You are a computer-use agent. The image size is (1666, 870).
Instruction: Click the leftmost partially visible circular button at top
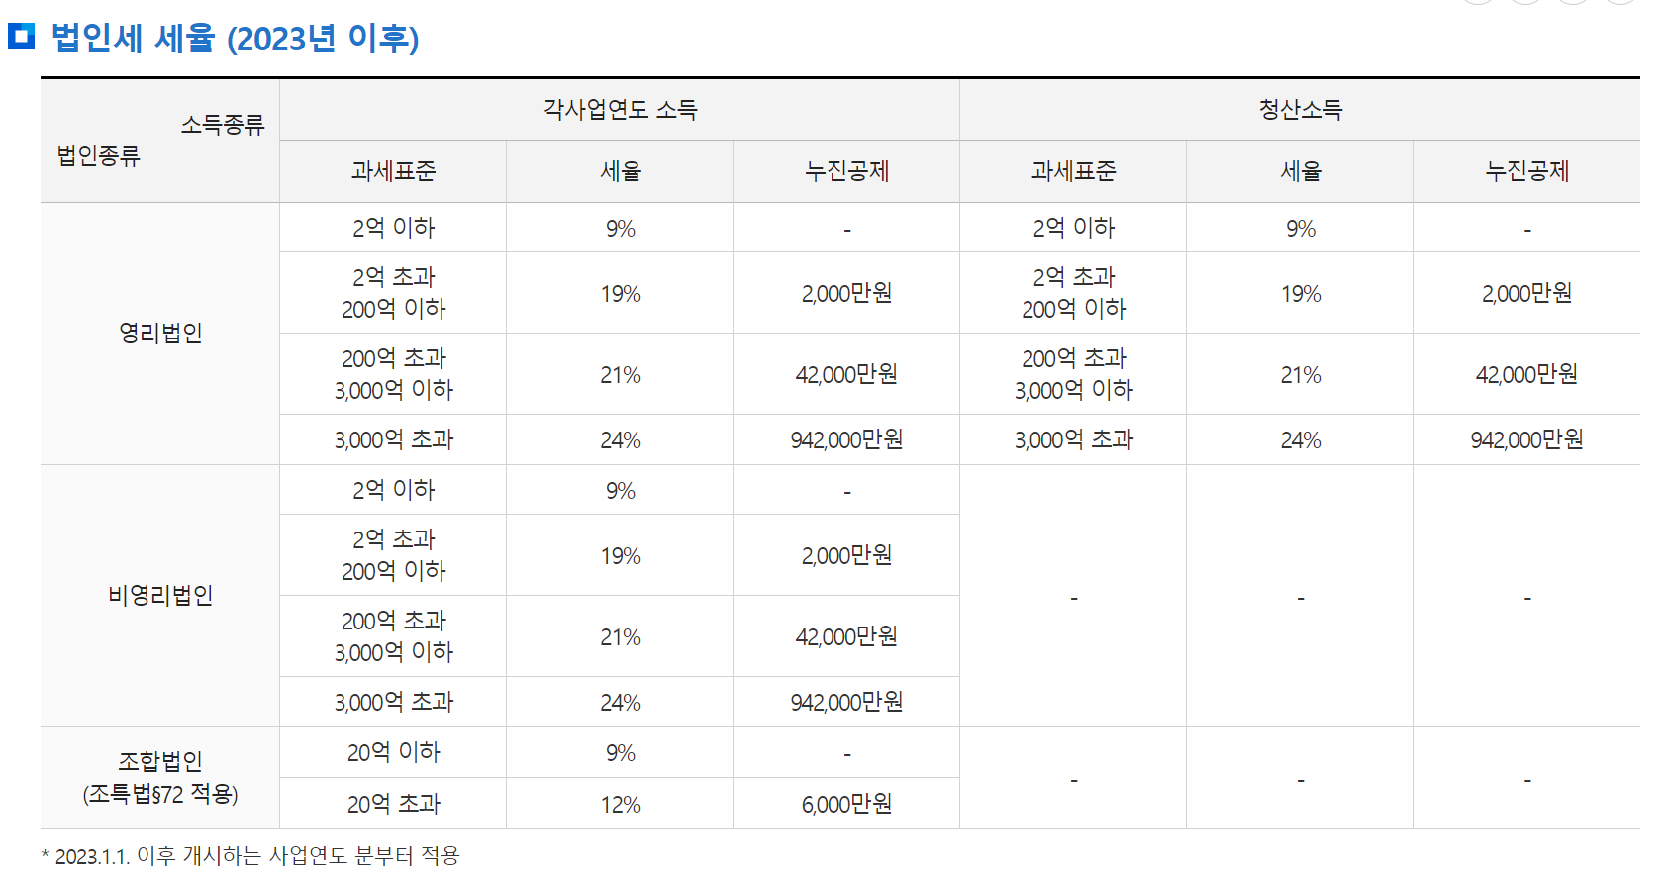1478,2
